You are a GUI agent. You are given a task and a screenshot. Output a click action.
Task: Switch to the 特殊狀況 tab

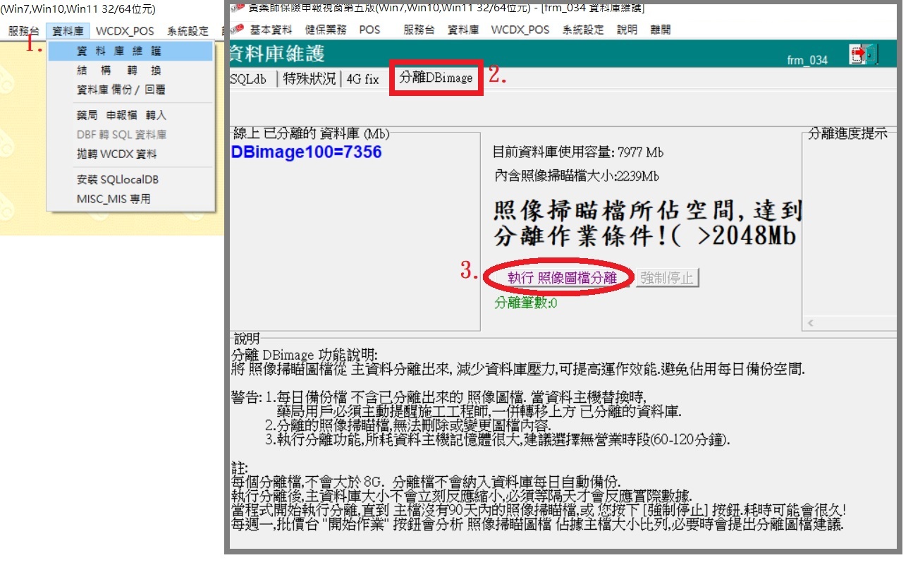(310, 79)
